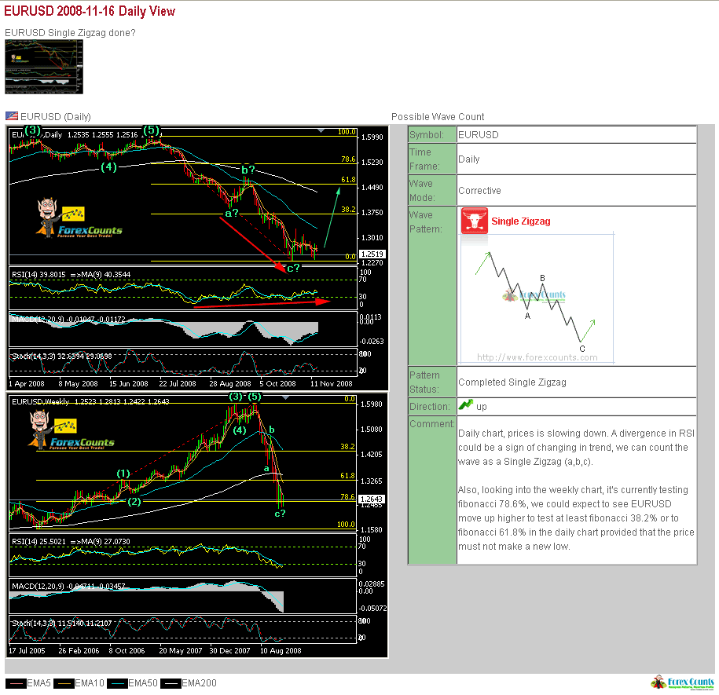This screenshot has height=695, width=719.
Task: Click the green up-arrow Direction icon
Action: click(466, 405)
